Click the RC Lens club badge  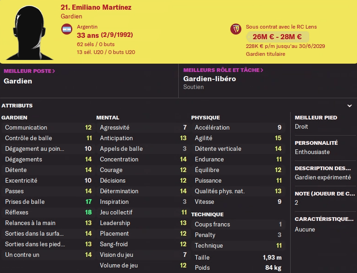[236, 29]
